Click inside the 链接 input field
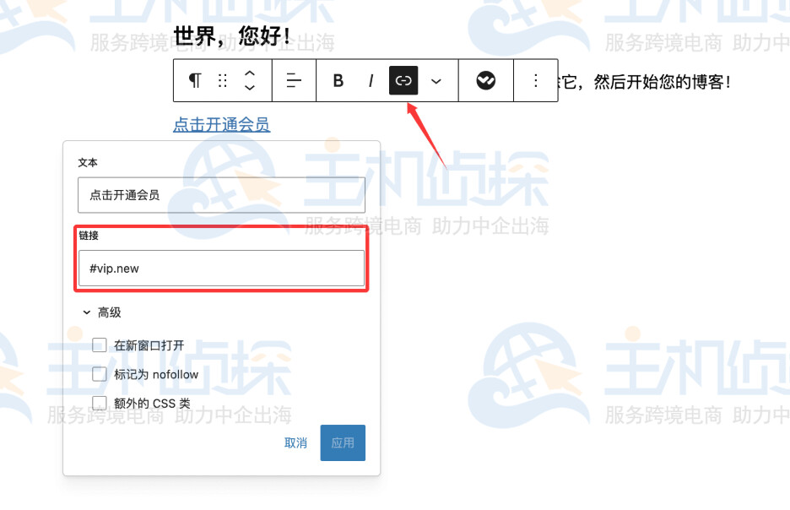 point(221,268)
